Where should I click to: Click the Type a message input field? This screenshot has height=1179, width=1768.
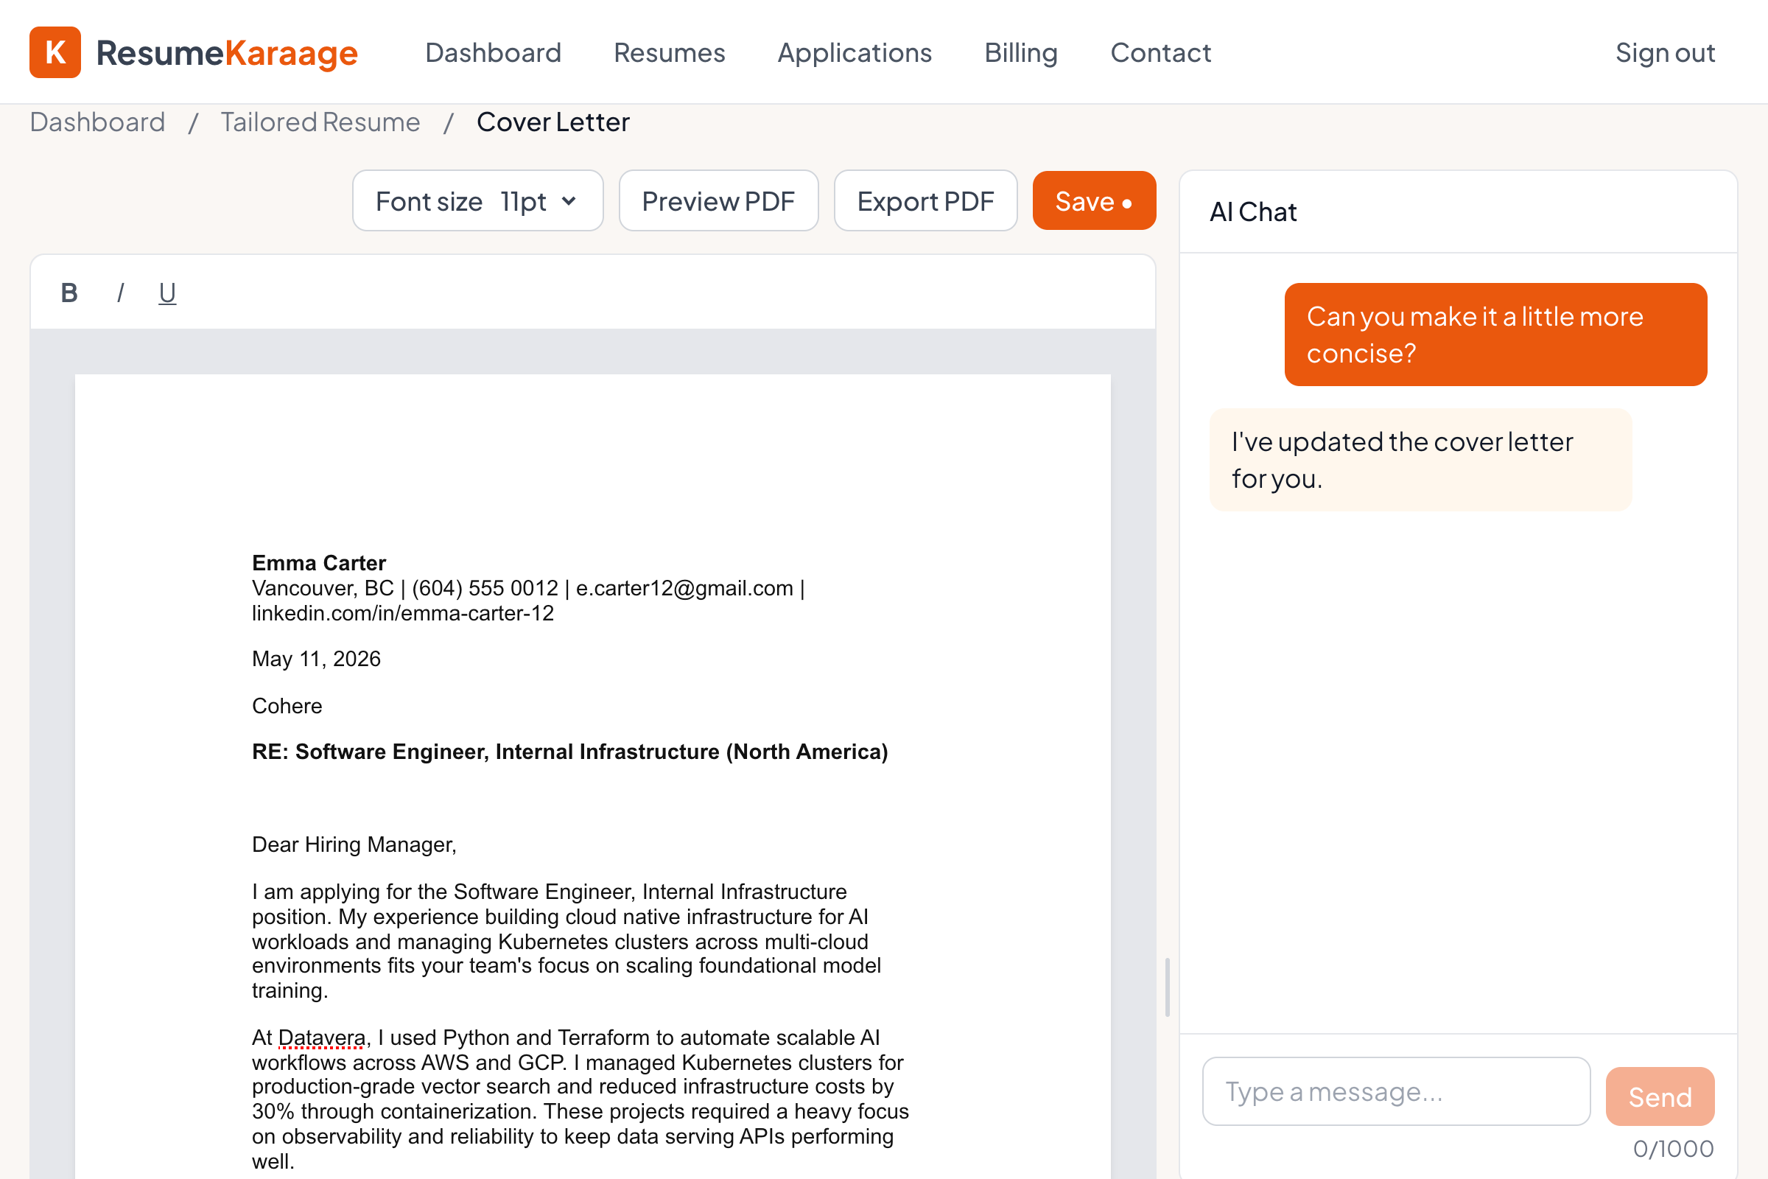(1396, 1091)
